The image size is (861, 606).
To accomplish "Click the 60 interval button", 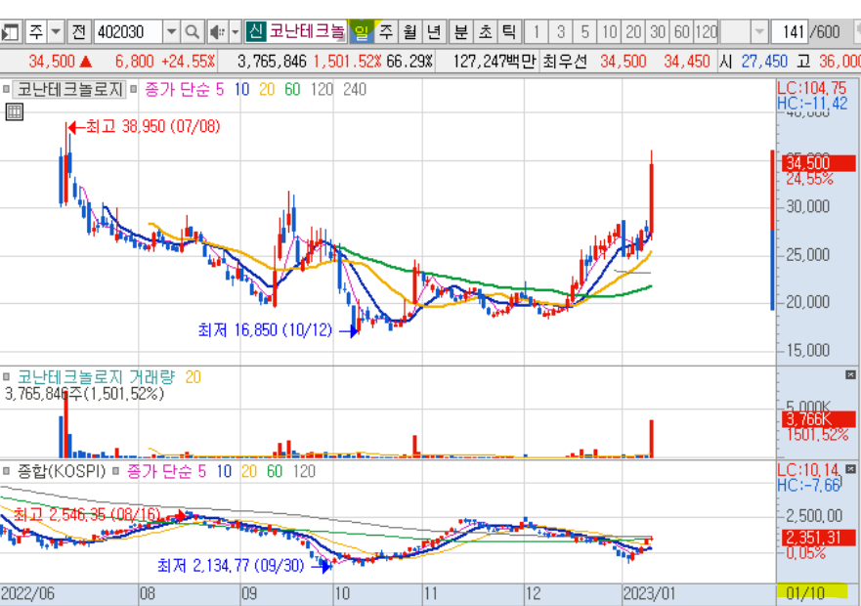I will (681, 32).
